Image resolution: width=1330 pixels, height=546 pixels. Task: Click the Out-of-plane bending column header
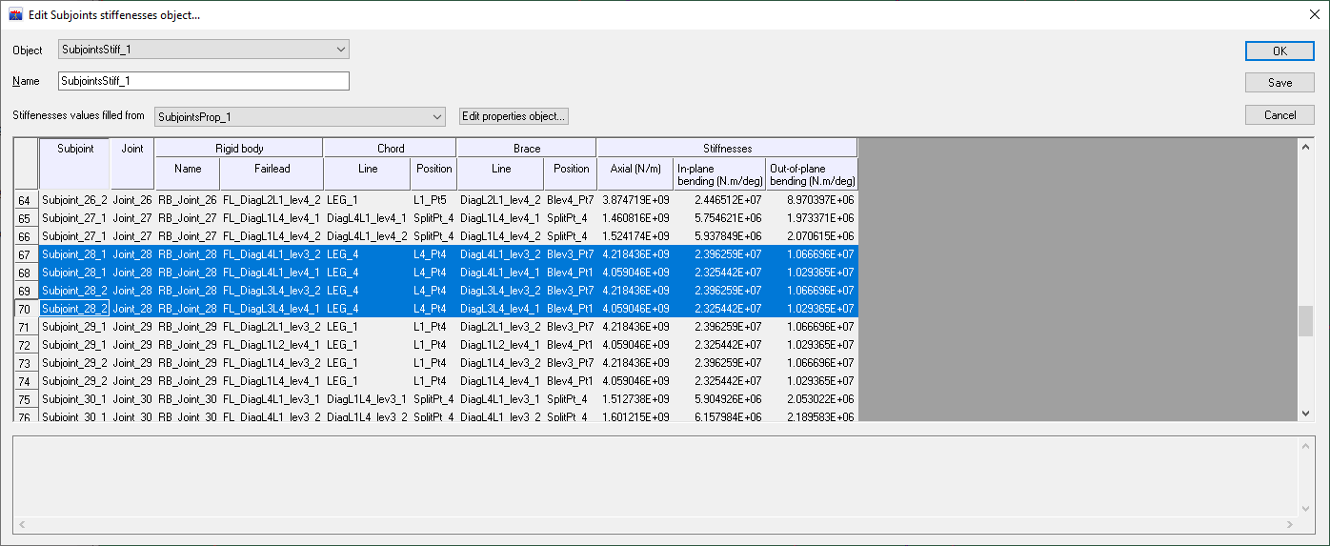click(813, 173)
